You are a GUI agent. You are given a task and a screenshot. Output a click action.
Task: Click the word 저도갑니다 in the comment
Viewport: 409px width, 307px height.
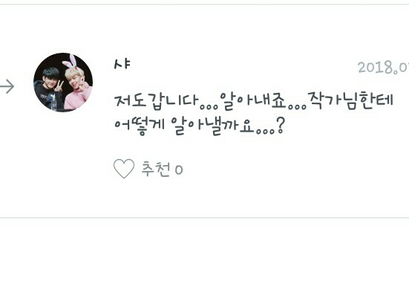click(157, 101)
